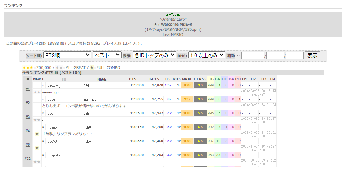
Task: Click ID kamexprg
Action: click(53, 85)
